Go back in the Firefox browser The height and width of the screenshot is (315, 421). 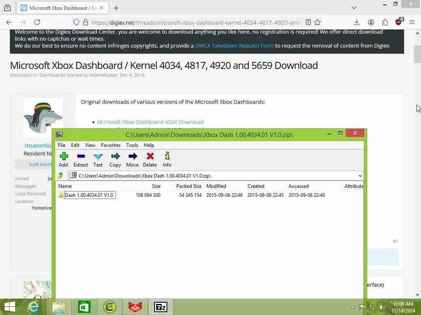point(9,22)
